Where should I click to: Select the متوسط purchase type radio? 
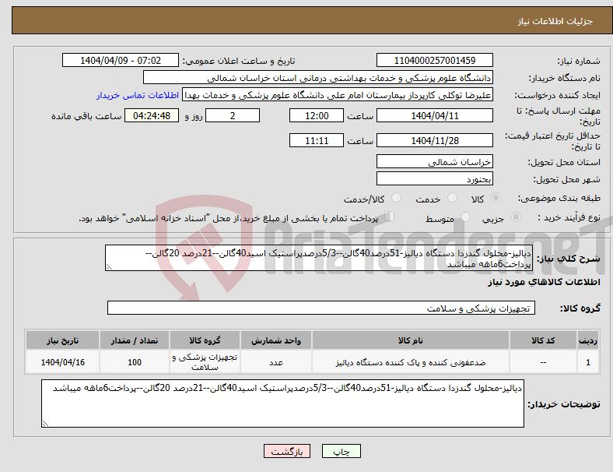465,217
